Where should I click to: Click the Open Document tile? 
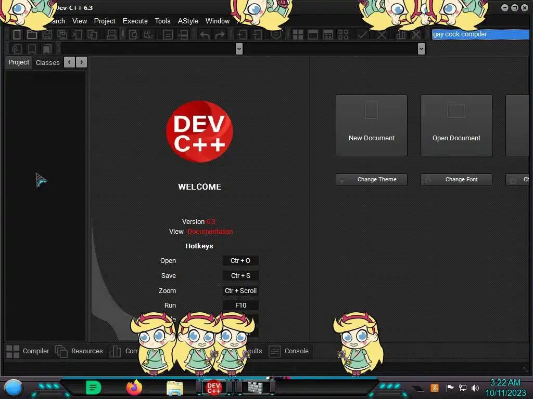pos(456,126)
